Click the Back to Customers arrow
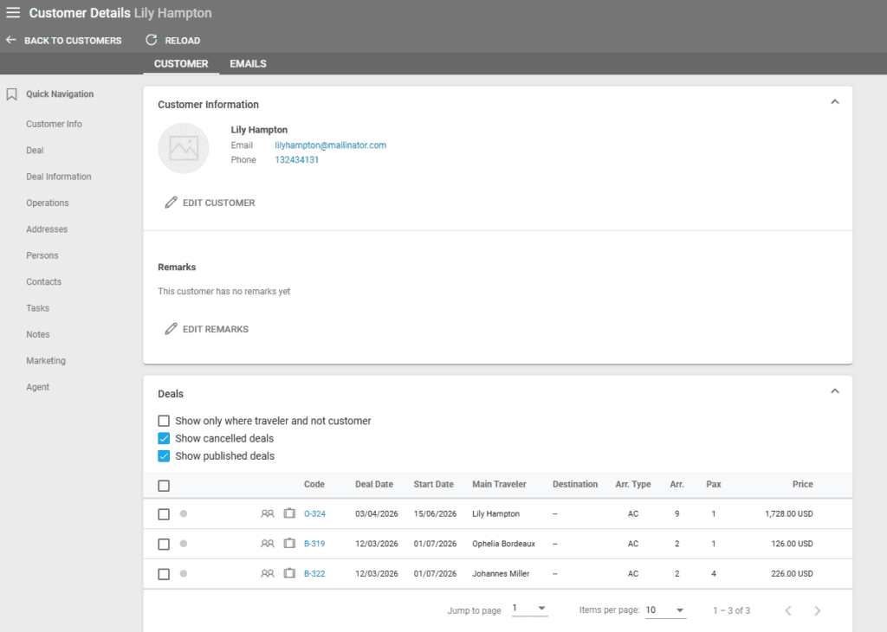The width and height of the screenshot is (887, 632). click(11, 40)
